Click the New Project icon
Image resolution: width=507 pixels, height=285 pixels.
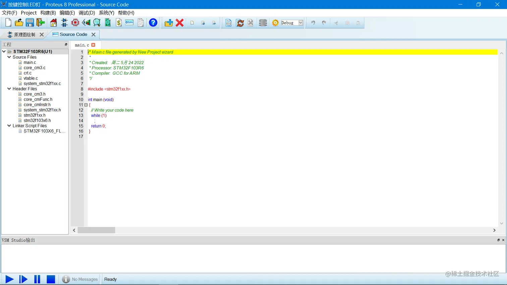8,23
